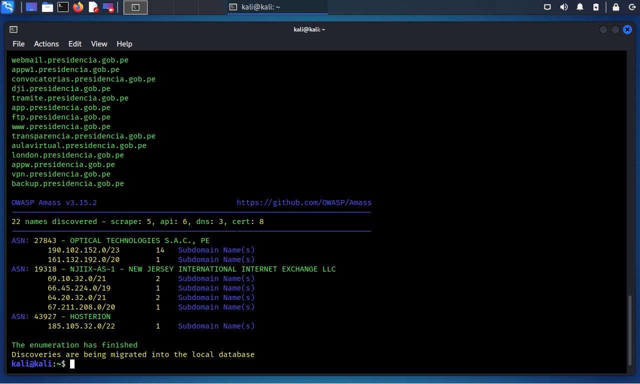Open the Actions menu
Screen dimensions: 640x384
pos(47,44)
